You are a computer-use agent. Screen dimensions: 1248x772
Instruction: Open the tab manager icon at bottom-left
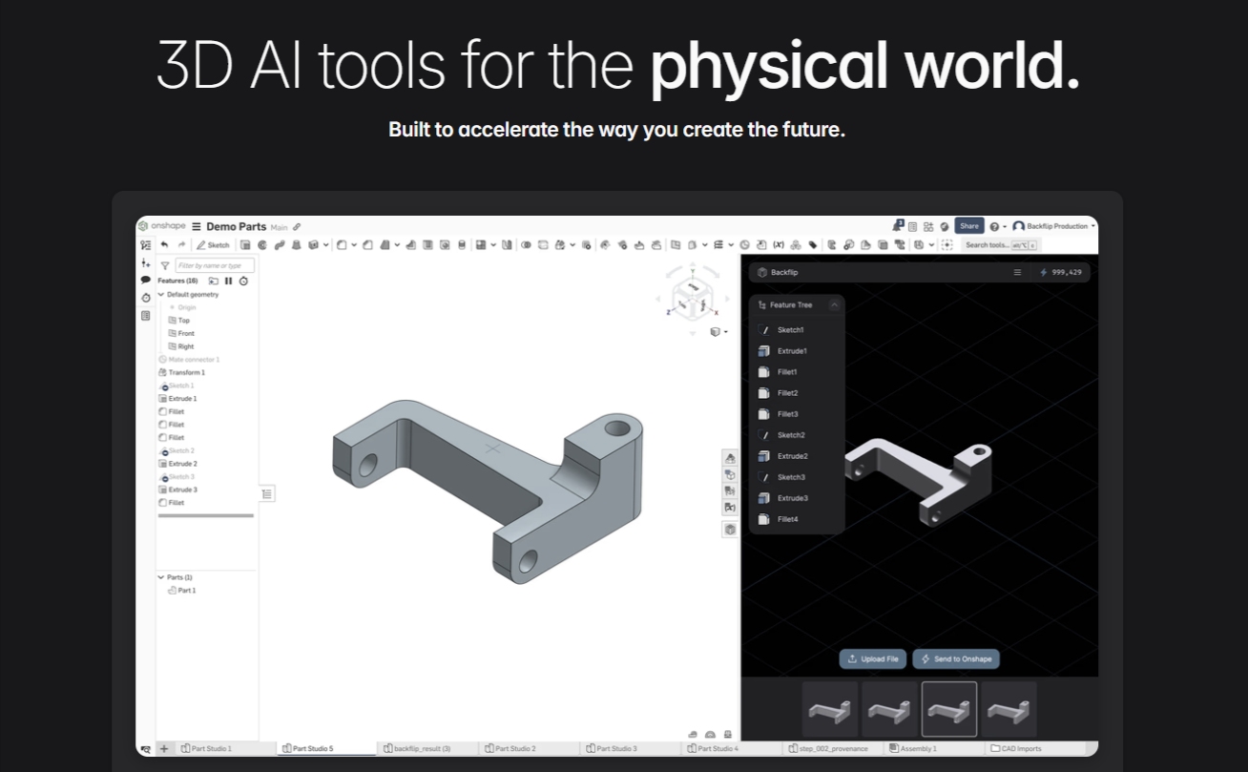point(145,749)
